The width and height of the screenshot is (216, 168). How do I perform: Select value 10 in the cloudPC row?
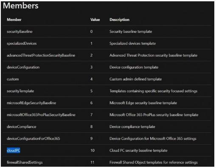pyautogui.click(x=93, y=151)
